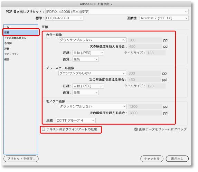Click 書き出し button to export
The image size is (198, 172).
pyautogui.click(x=177, y=159)
